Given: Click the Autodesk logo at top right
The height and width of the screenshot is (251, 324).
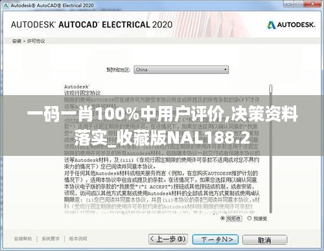Looking at the screenshot, I should click(291, 25).
